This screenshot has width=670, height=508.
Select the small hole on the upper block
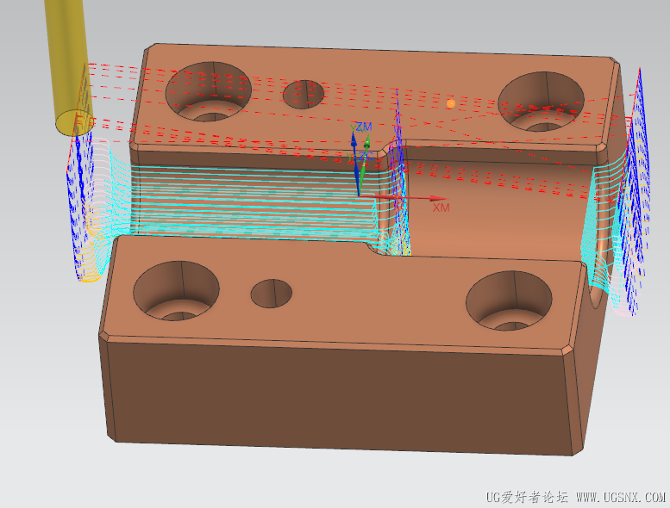point(304,94)
